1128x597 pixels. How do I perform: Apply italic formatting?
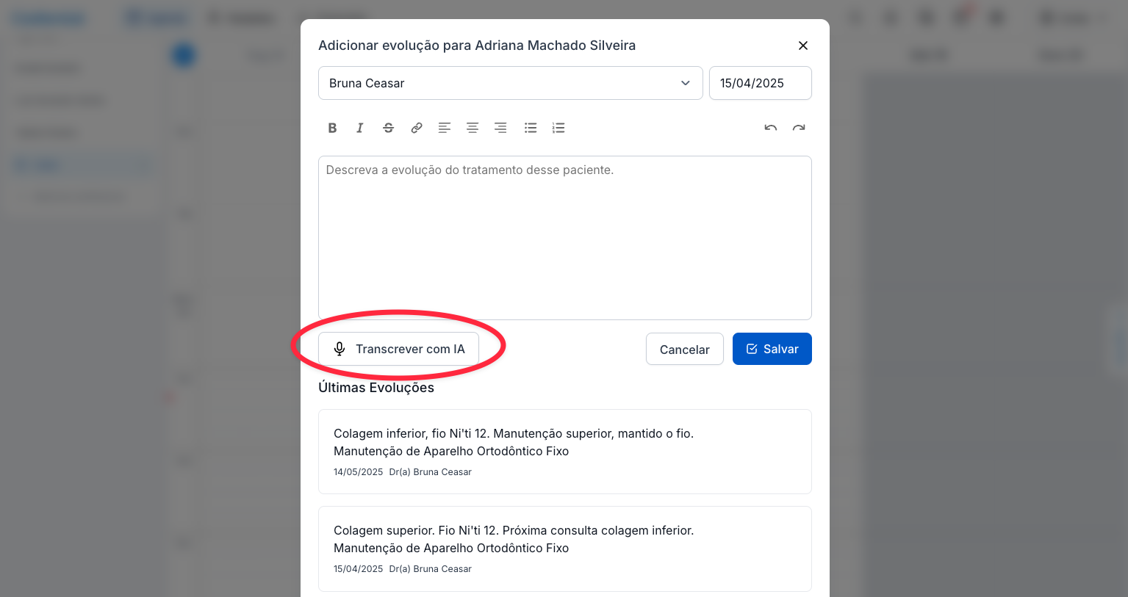click(x=360, y=128)
